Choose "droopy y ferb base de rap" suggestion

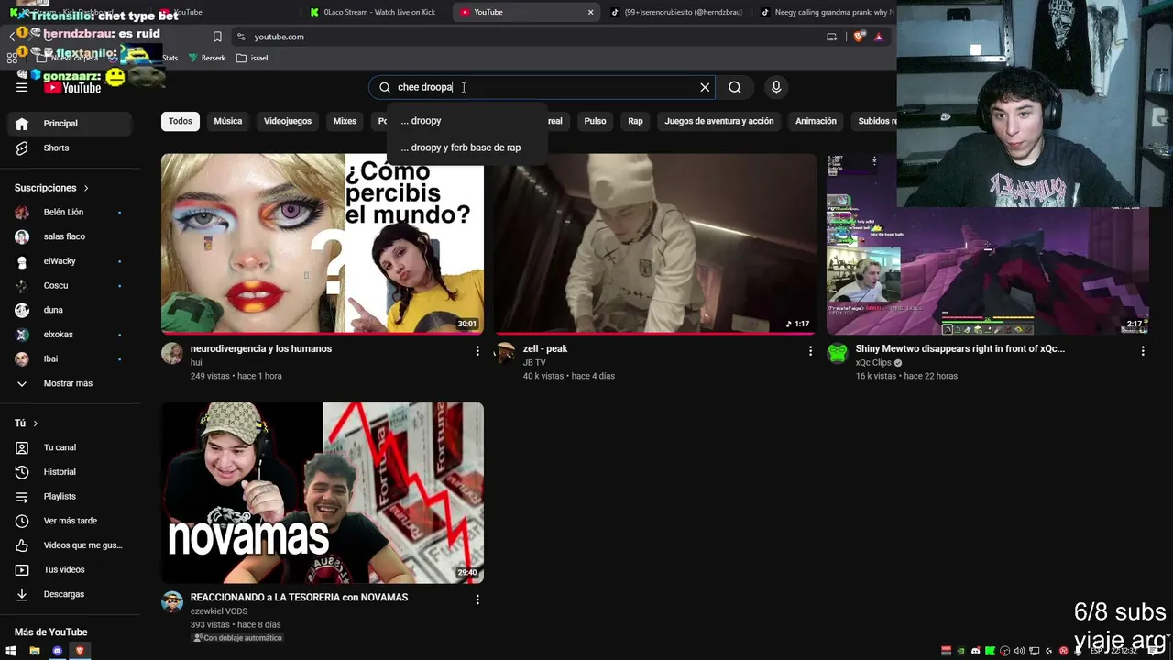(467, 148)
